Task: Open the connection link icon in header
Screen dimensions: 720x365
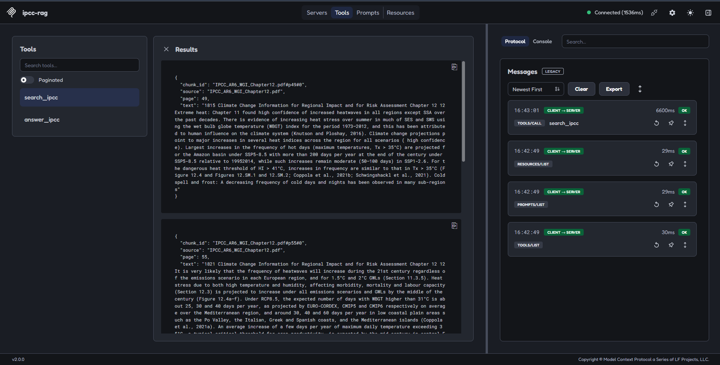Action: tap(654, 13)
